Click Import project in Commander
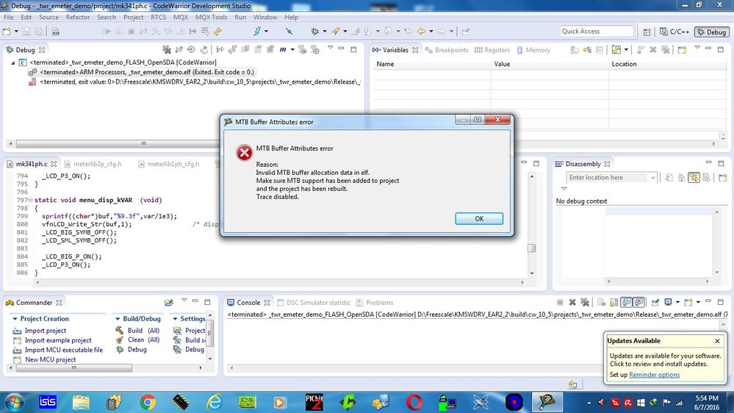 click(45, 331)
